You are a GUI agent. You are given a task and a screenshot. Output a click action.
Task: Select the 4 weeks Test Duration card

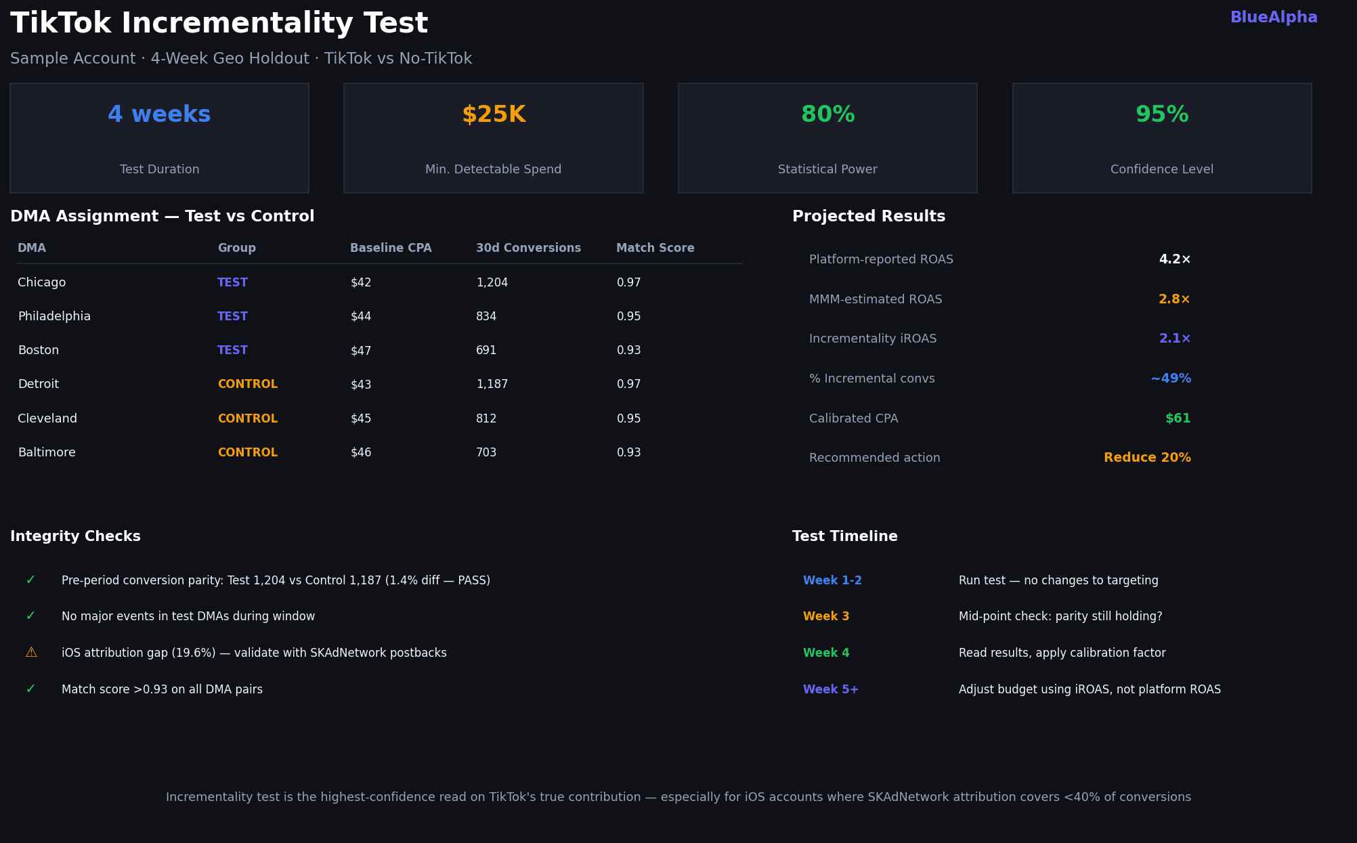159,138
